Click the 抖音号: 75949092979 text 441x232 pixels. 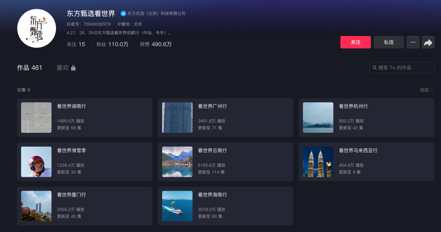click(x=89, y=24)
